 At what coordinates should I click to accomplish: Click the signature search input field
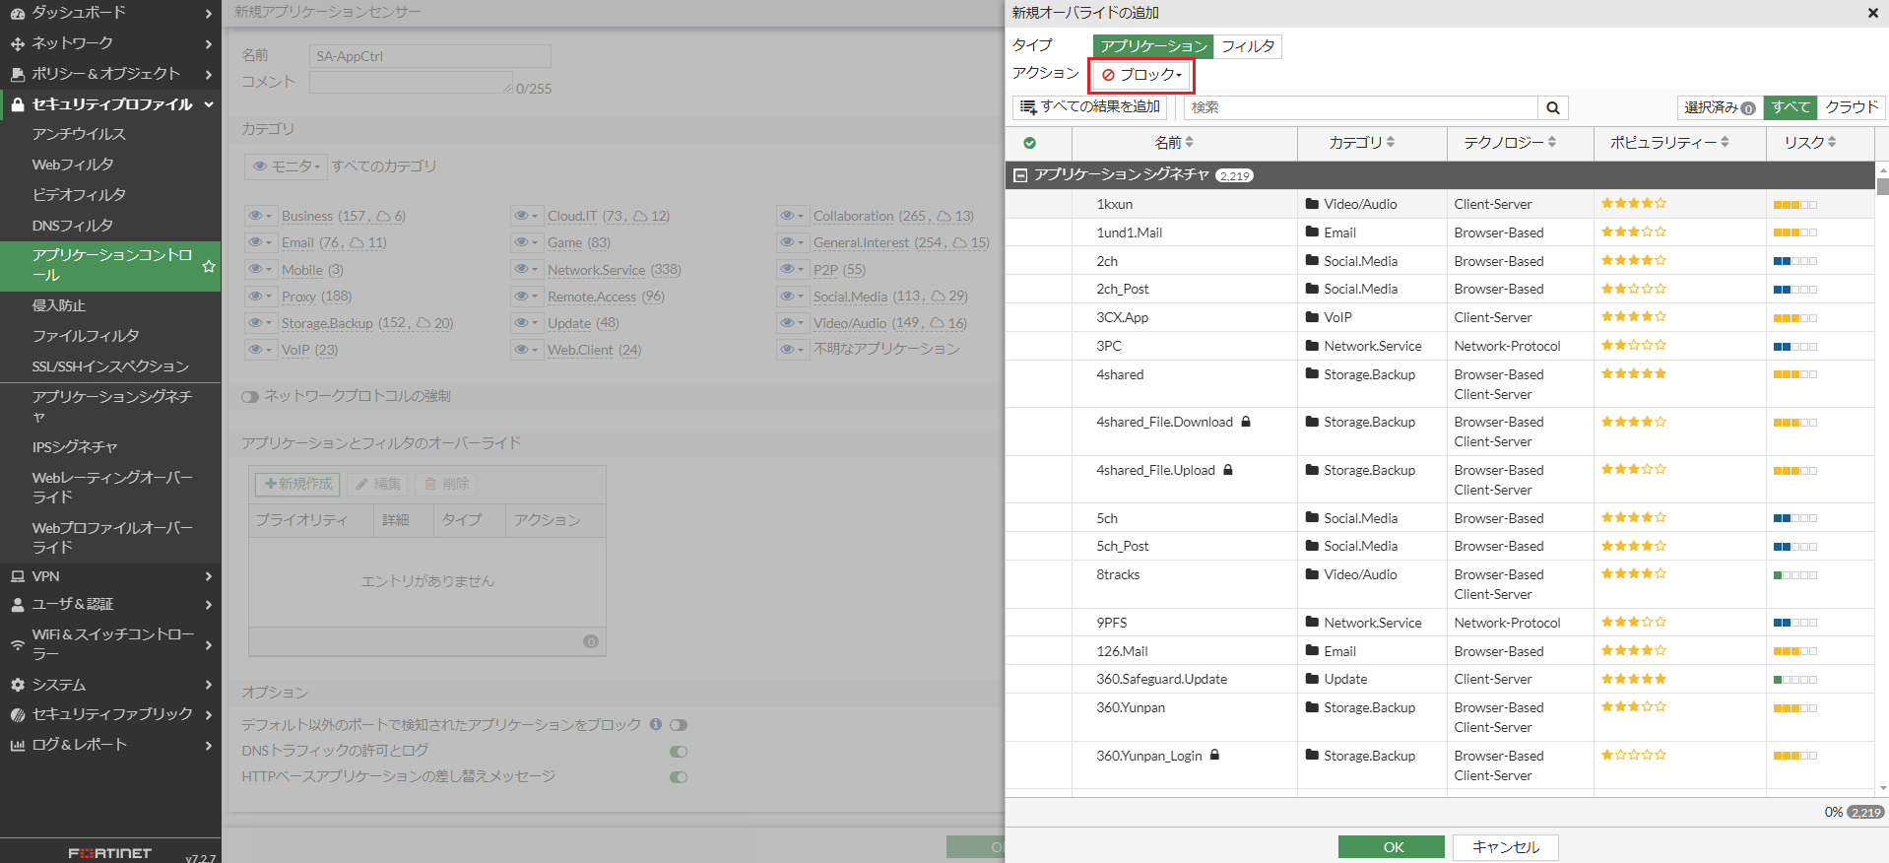pyautogui.click(x=1361, y=107)
